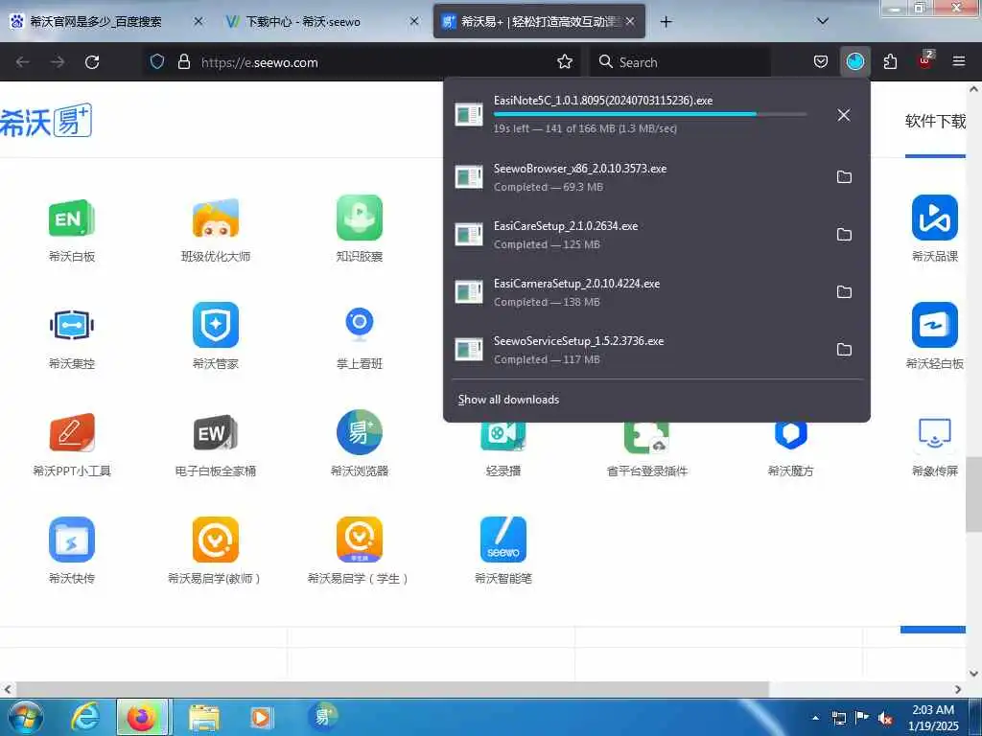The image size is (982, 736).
Task: Close the 下载中心 tab
Action: (x=414, y=21)
